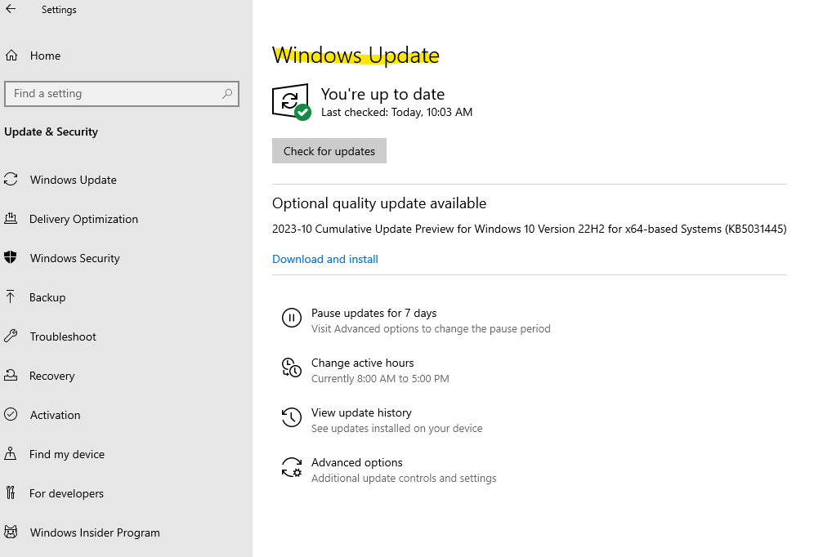Click the Activation checkmark circle icon
The image size is (832, 557).
point(11,414)
